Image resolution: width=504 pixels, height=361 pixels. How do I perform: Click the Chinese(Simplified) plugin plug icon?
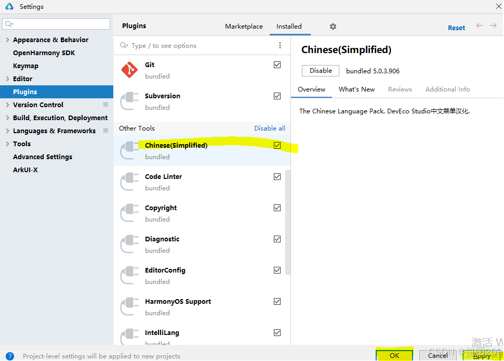(x=129, y=150)
